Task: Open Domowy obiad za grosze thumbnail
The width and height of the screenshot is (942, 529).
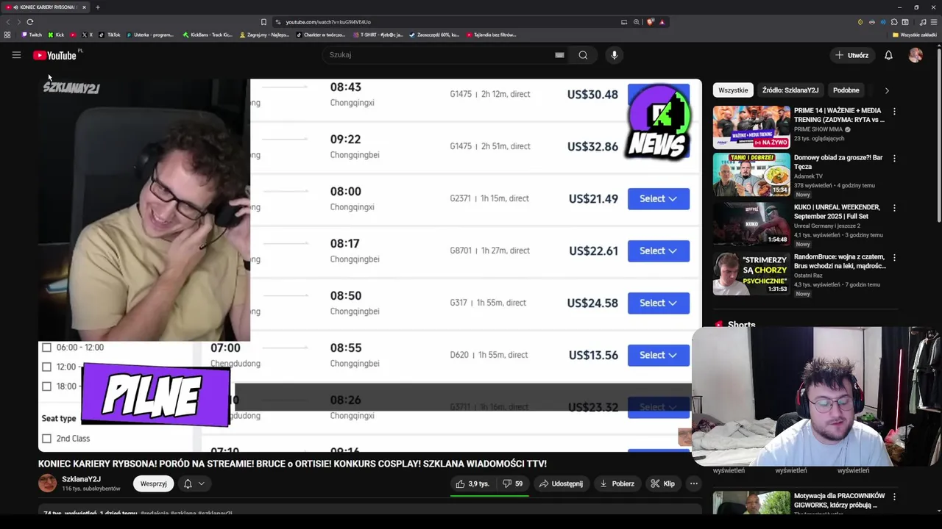Action: [x=751, y=174]
